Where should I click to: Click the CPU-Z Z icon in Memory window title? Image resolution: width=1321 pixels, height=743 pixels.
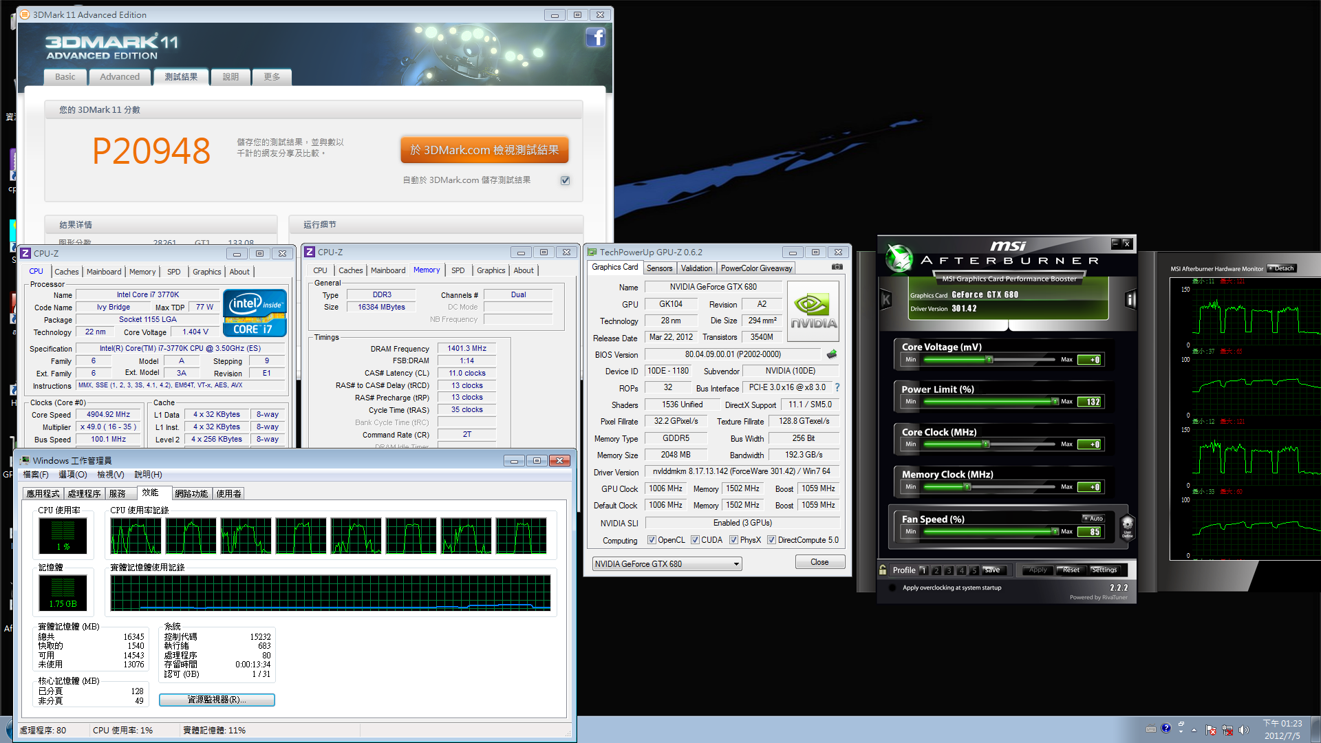click(x=310, y=252)
